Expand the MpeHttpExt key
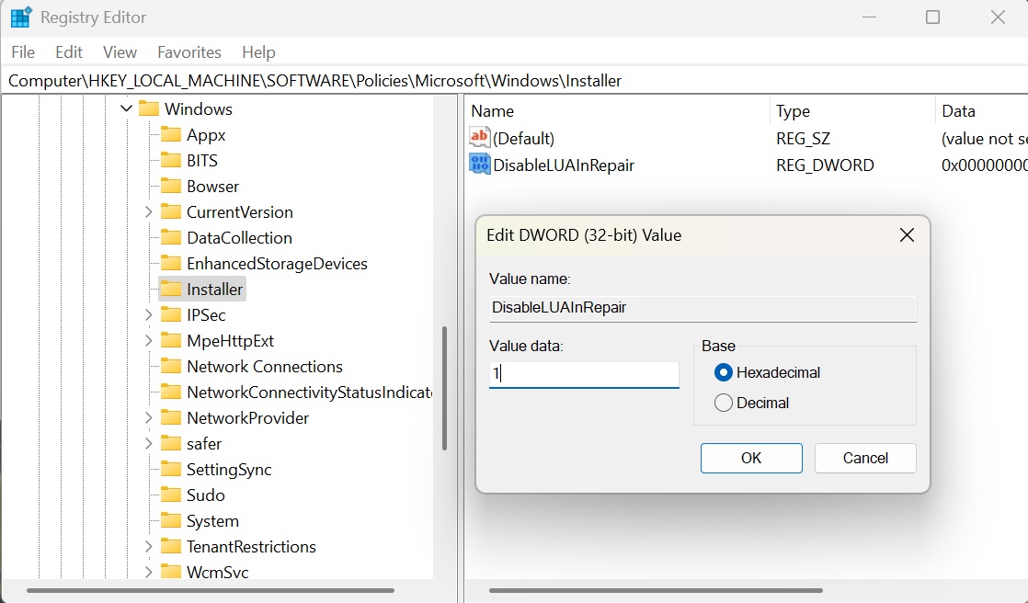 [149, 340]
